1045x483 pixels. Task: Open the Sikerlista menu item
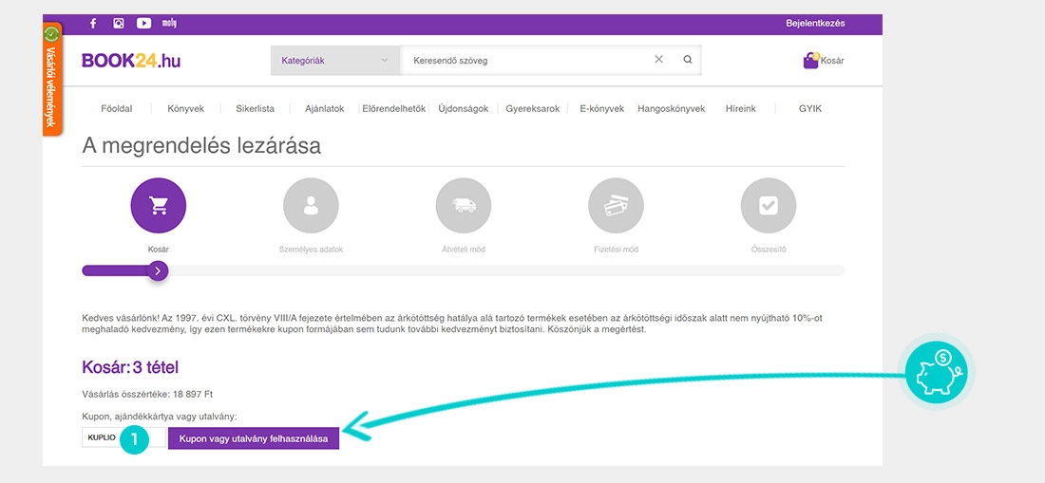pyautogui.click(x=256, y=109)
